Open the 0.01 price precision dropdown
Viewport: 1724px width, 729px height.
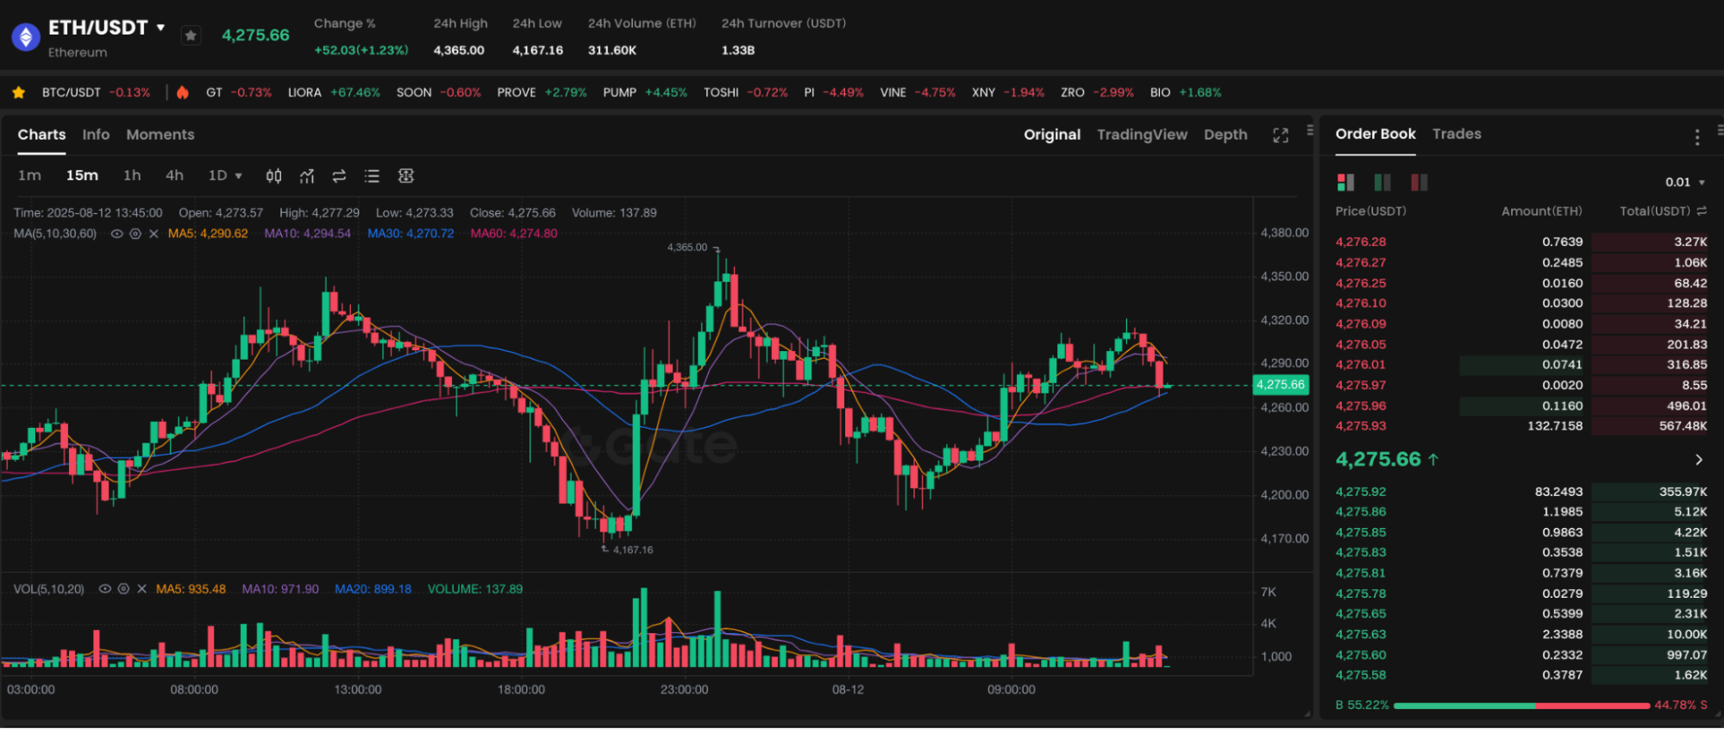click(1684, 182)
